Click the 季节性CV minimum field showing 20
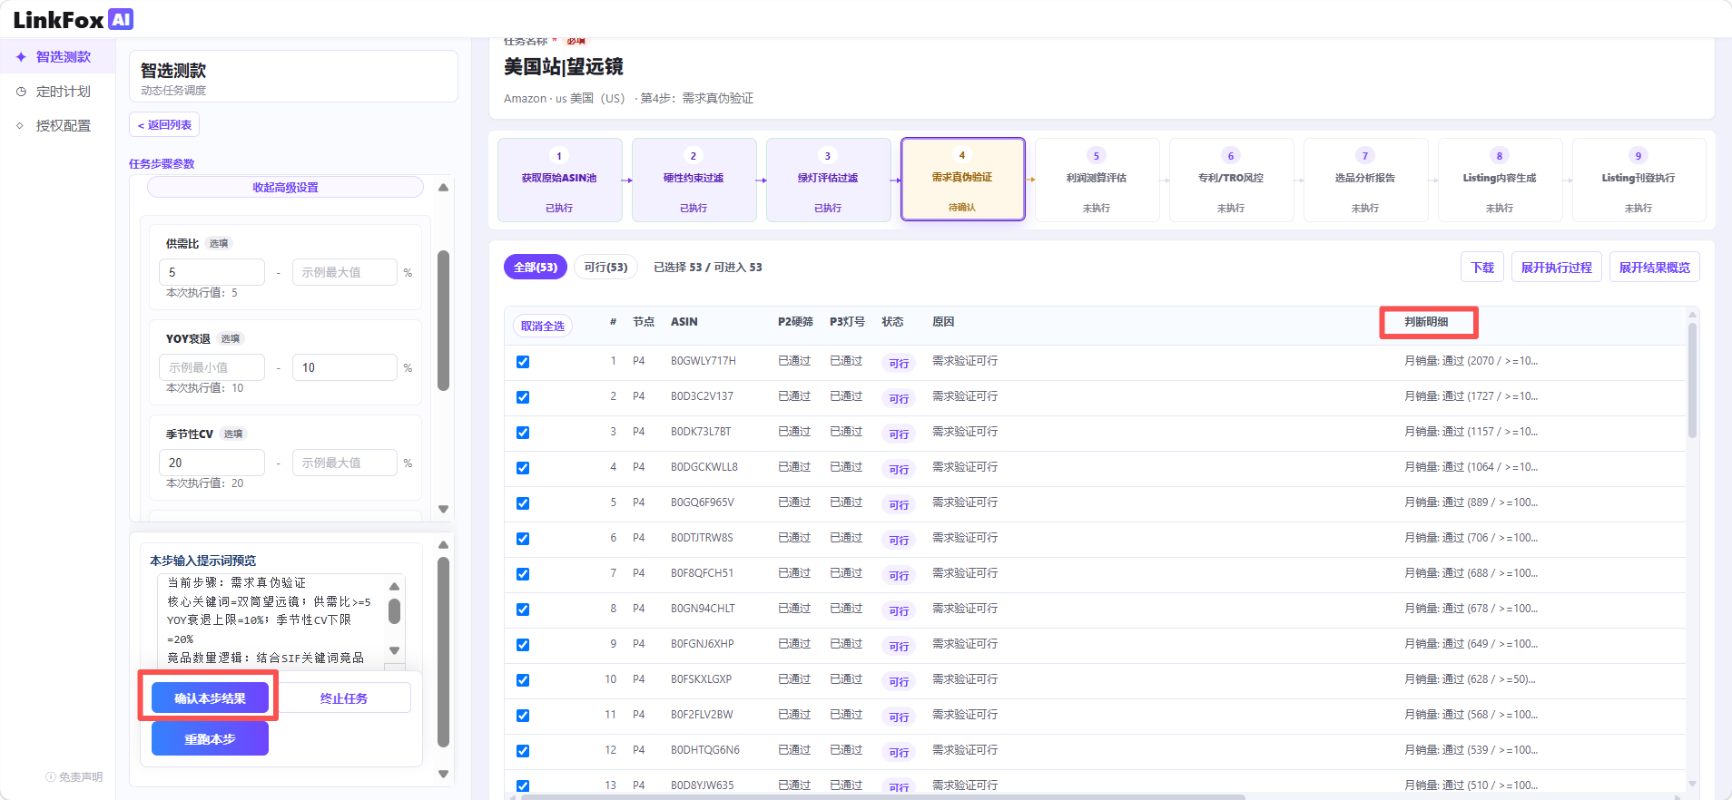This screenshot has height=800, width=1732. click(212, 463)
